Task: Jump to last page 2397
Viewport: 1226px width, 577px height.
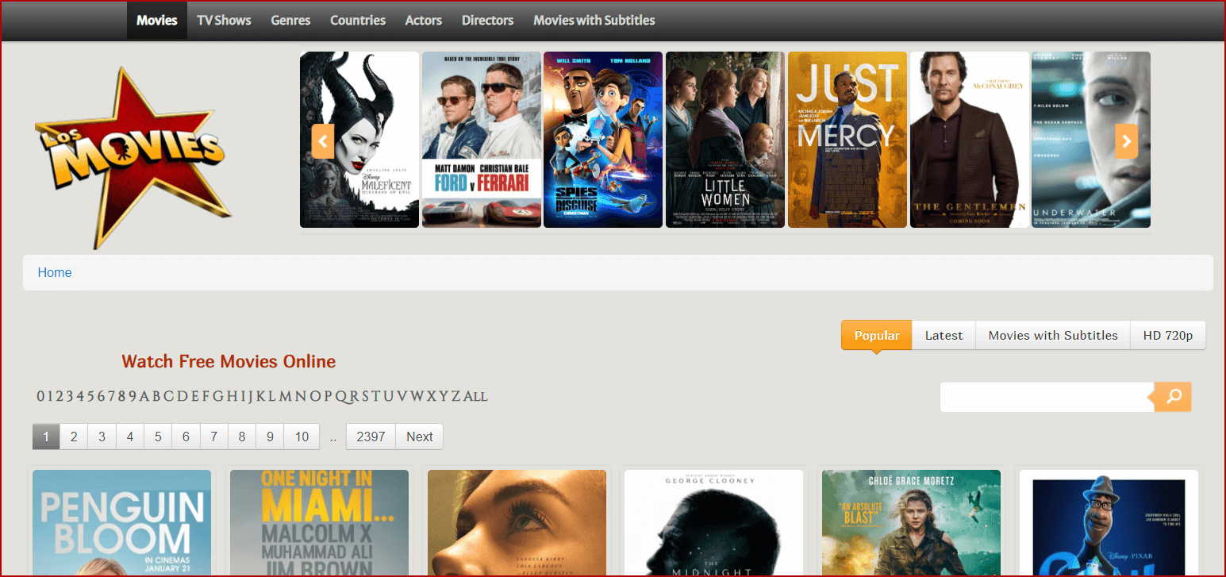Action: 371,437
